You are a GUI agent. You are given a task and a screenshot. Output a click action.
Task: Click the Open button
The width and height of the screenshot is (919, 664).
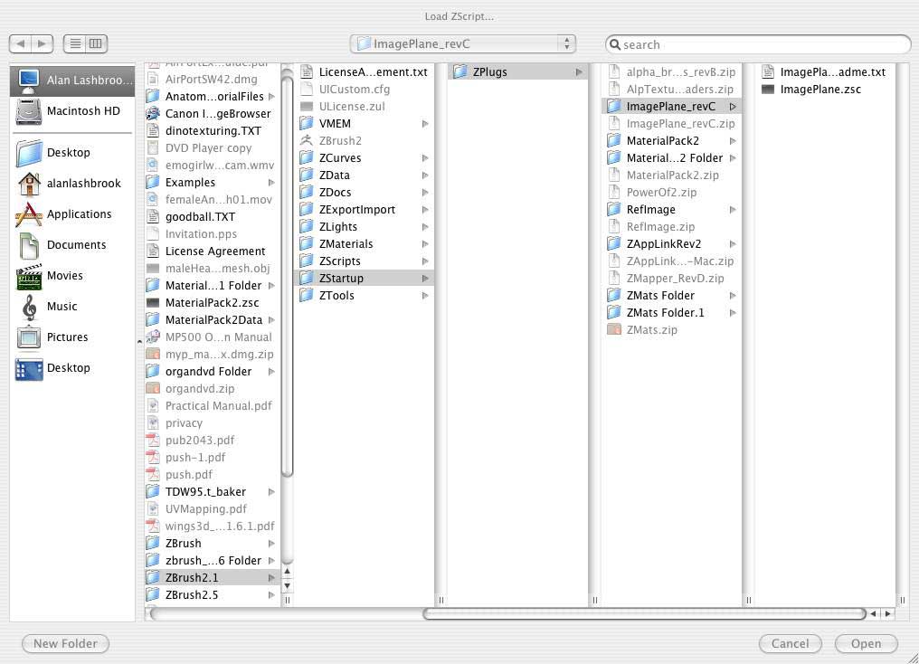tap(865, 643)
